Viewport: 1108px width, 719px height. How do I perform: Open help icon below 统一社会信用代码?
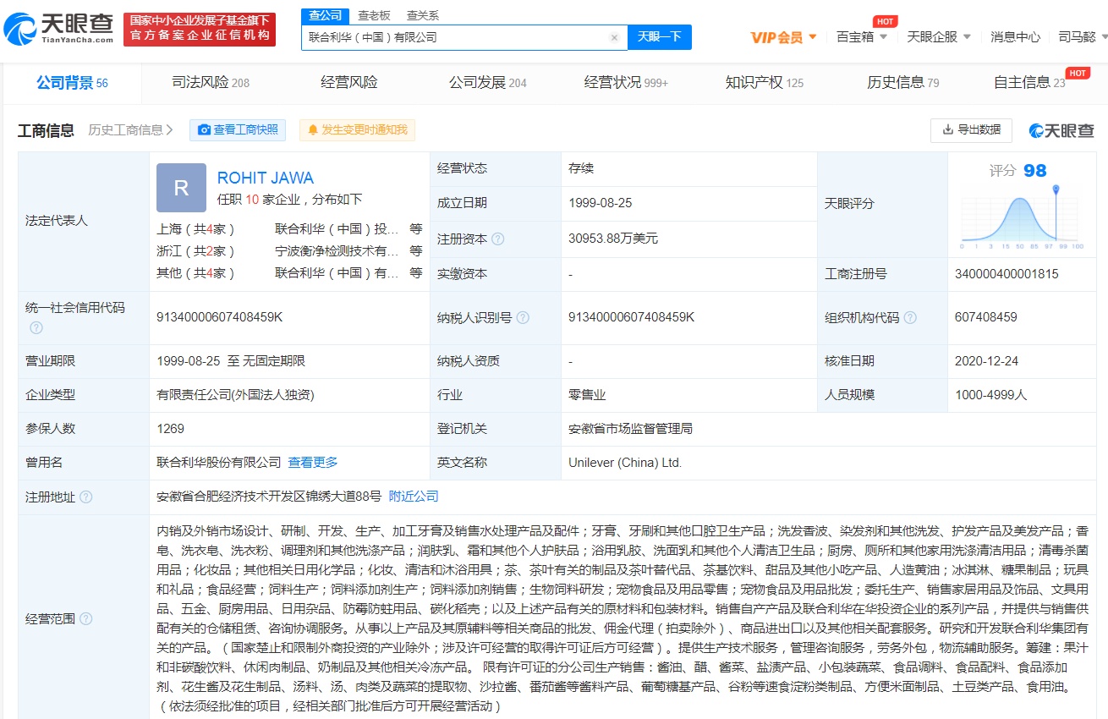[36, 327]
